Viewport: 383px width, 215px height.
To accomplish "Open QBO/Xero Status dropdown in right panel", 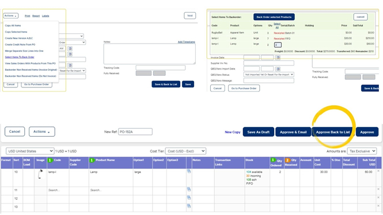I will pyautogui.click(x=269, y=75).
